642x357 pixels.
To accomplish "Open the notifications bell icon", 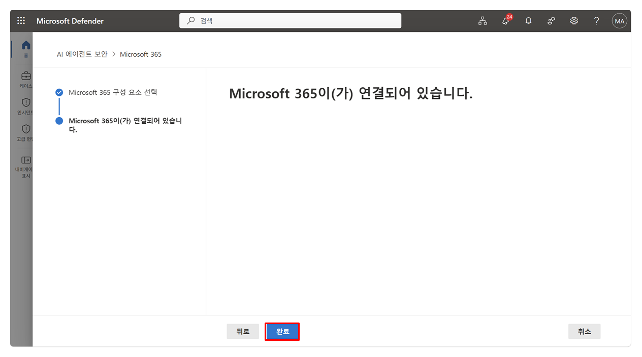I will 529,21.
